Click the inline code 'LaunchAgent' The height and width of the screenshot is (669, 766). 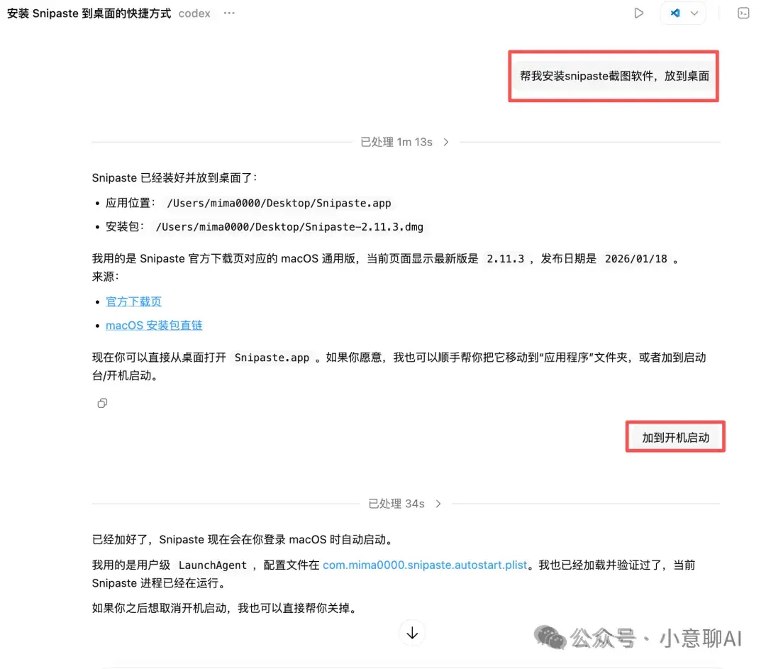tap(213, 565)
